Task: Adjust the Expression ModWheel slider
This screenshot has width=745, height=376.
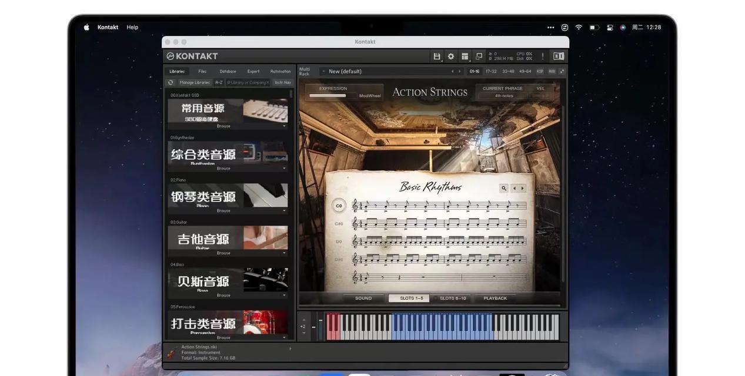Action: (x=331, y=96)
